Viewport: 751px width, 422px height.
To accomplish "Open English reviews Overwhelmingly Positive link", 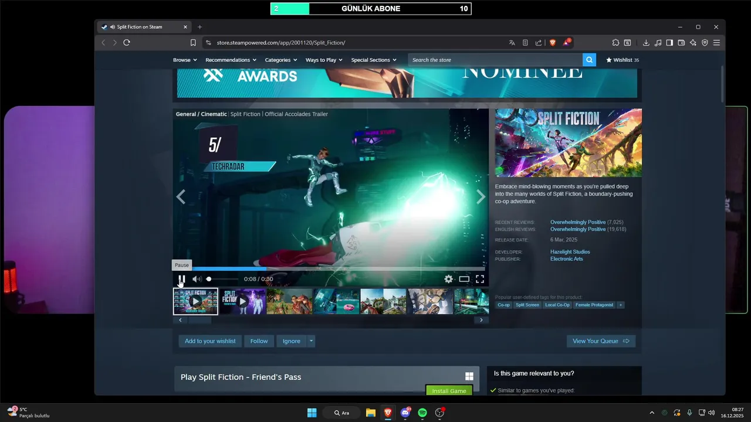I will pos(578,229).
